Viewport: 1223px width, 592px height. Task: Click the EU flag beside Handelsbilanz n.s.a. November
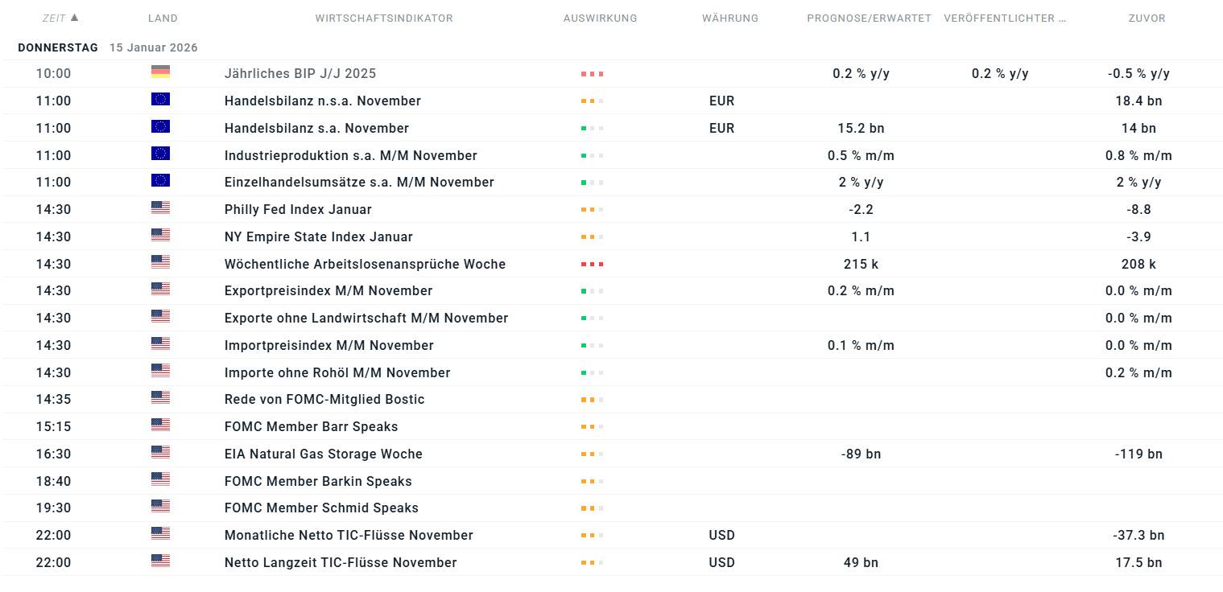pyautogui.click(x=160, y=100)
